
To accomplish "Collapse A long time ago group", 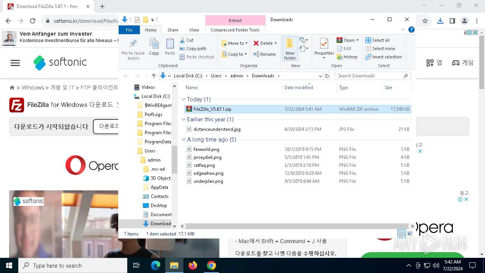I will click(x=184, y=140).
